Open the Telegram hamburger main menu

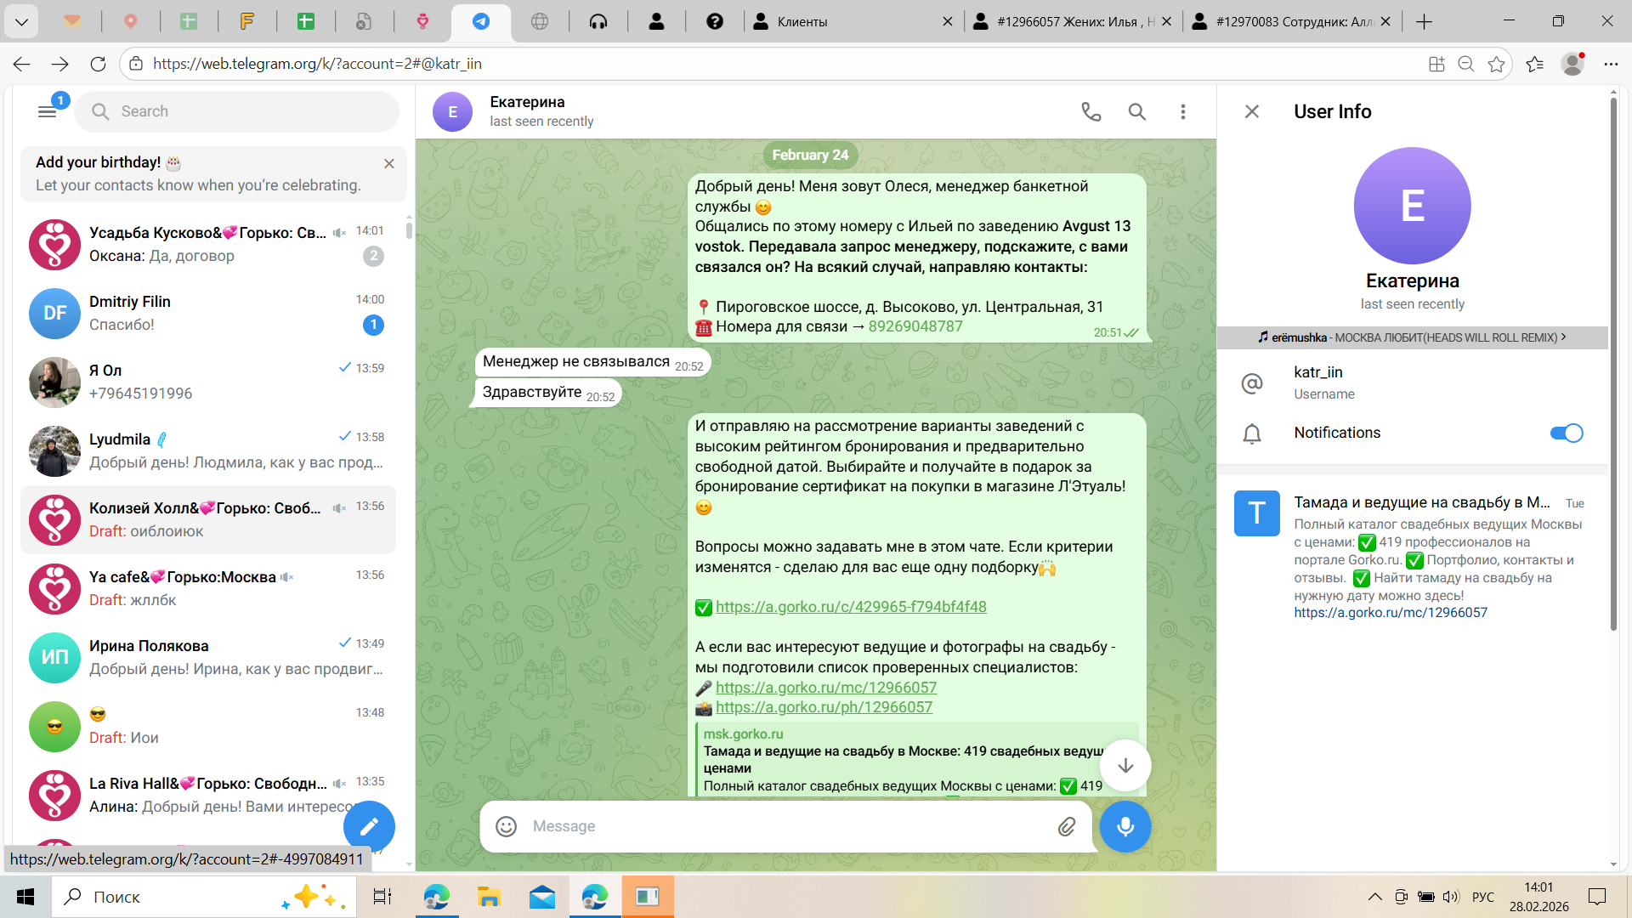coord(48,111)
